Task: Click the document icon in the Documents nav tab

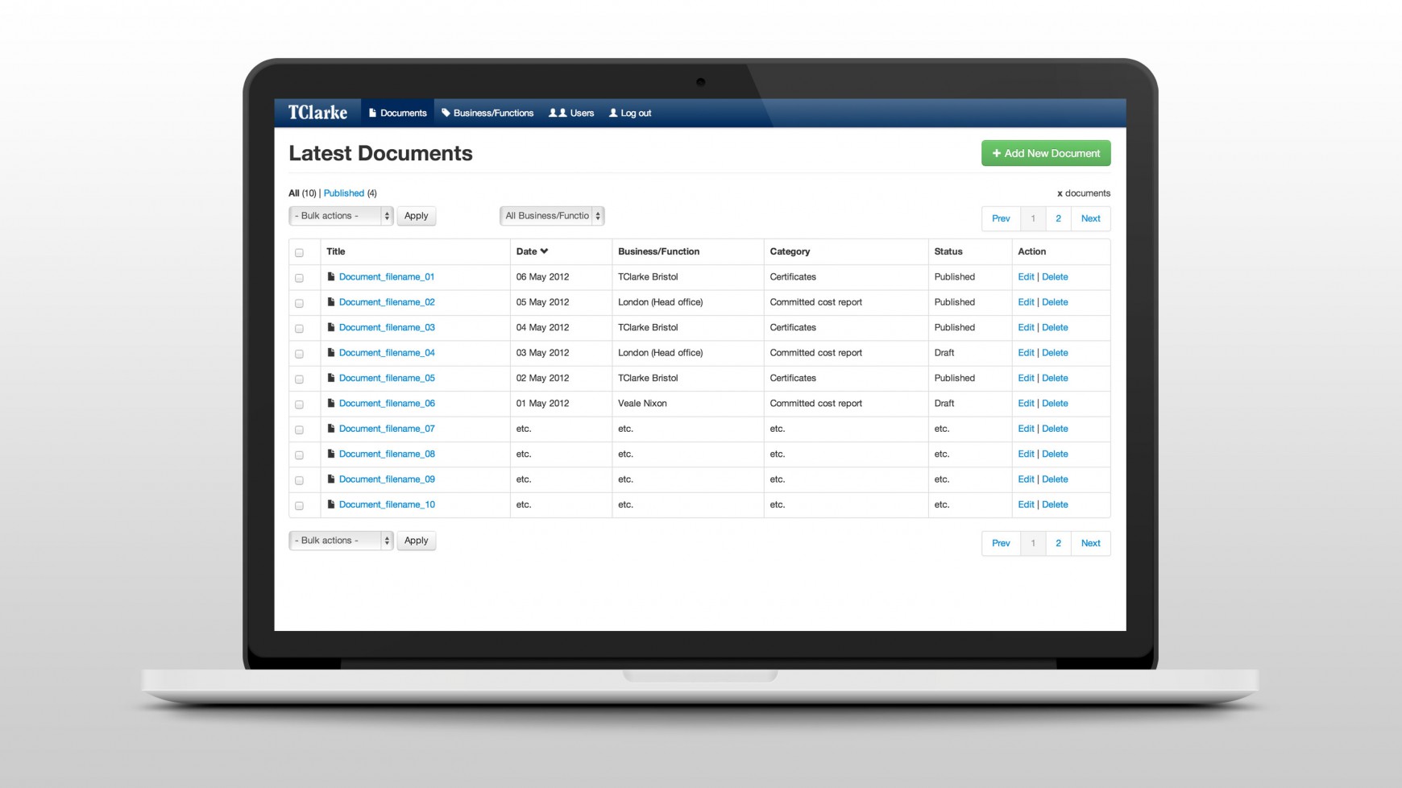Action: click(373, 113)
